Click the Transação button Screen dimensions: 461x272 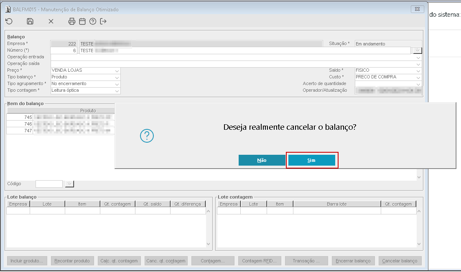coord(306,261)
